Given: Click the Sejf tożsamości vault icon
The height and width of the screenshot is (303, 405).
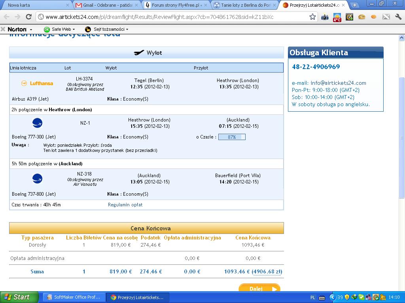Looking at the screenshot, I should [88, 29].
